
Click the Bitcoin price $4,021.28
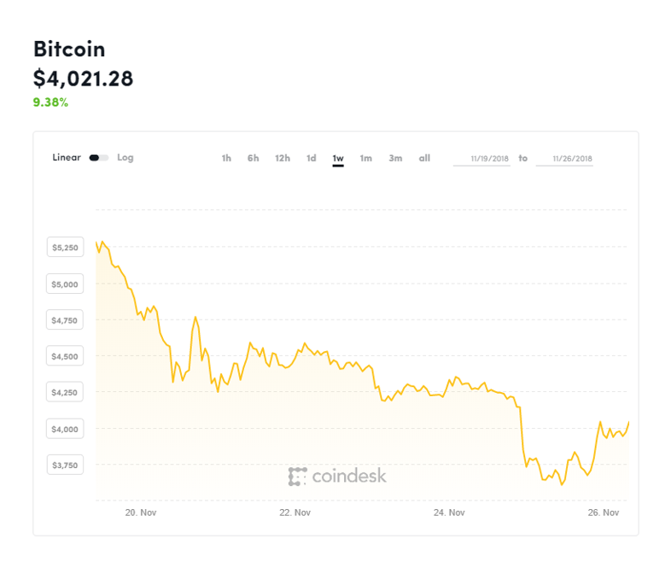click(84, 79)
